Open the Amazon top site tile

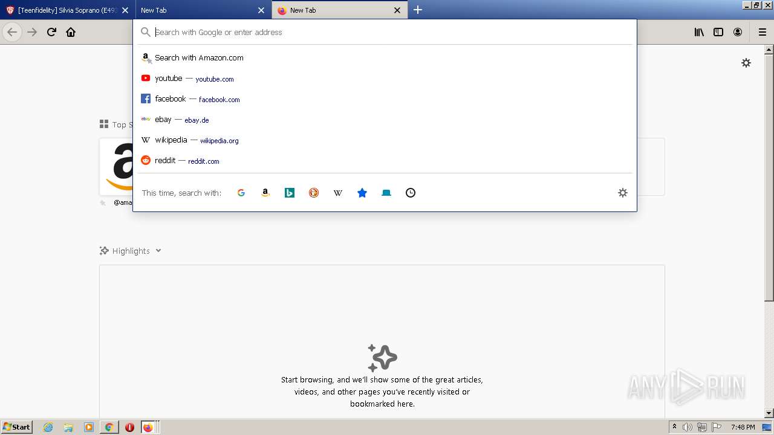click(117, 167)
